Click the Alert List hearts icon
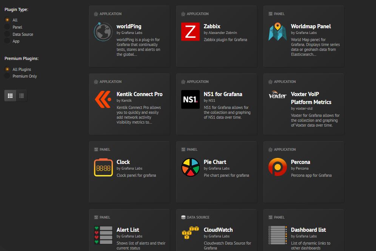This screenshot has width=376, height=251. click(103, 235)
